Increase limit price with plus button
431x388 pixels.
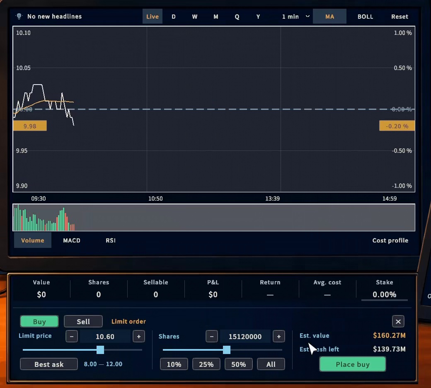pyautogui.click(x=139, y=336)
